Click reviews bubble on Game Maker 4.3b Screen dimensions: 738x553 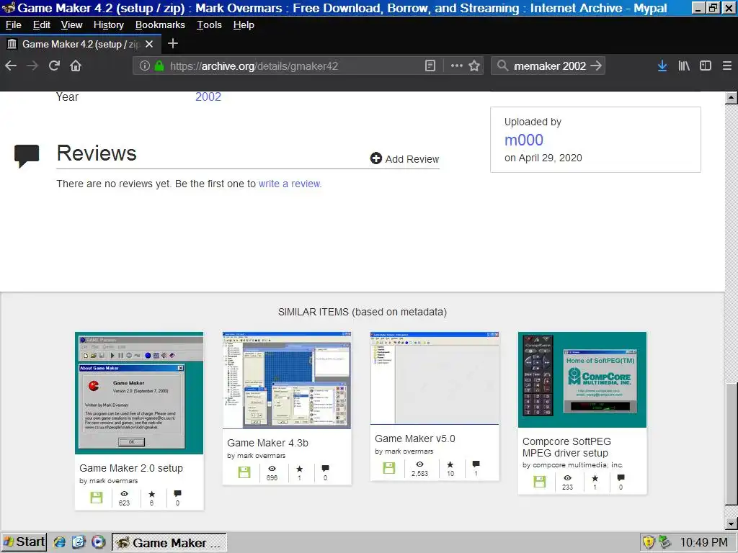(x=325, y=468)
